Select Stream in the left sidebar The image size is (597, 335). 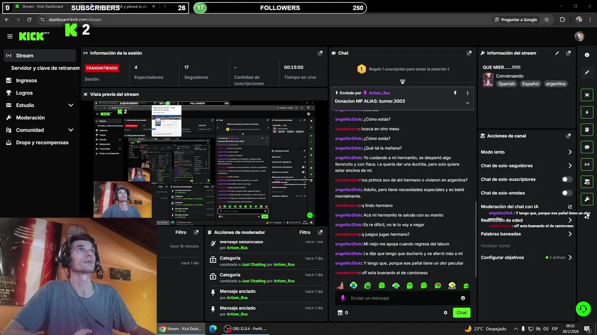point(40,55)
